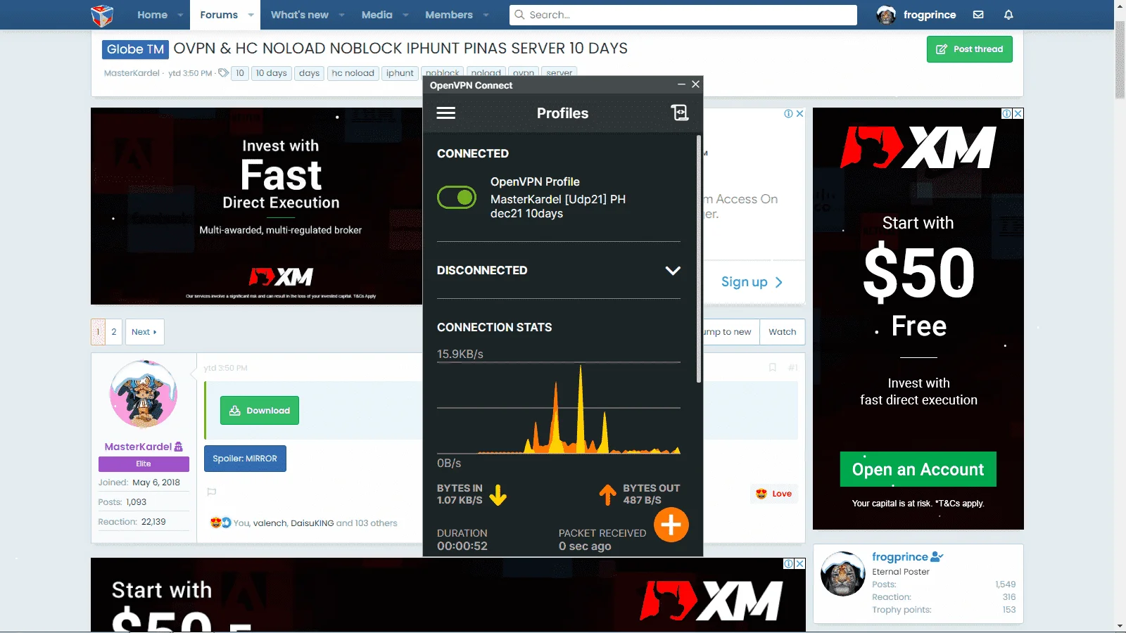
Task: View the reactions list '103 others'
Action: point(377,523)
